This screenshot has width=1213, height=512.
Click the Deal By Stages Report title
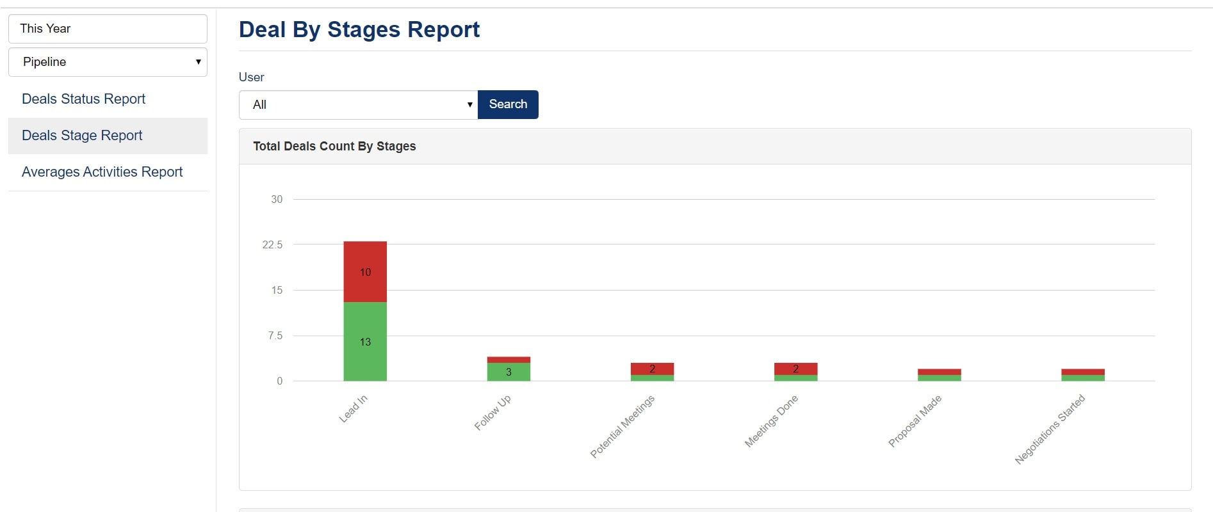pyautogui.click(x=359, y=30)
